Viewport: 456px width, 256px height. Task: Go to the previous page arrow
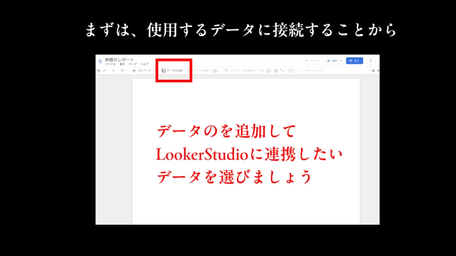[134, 71]
